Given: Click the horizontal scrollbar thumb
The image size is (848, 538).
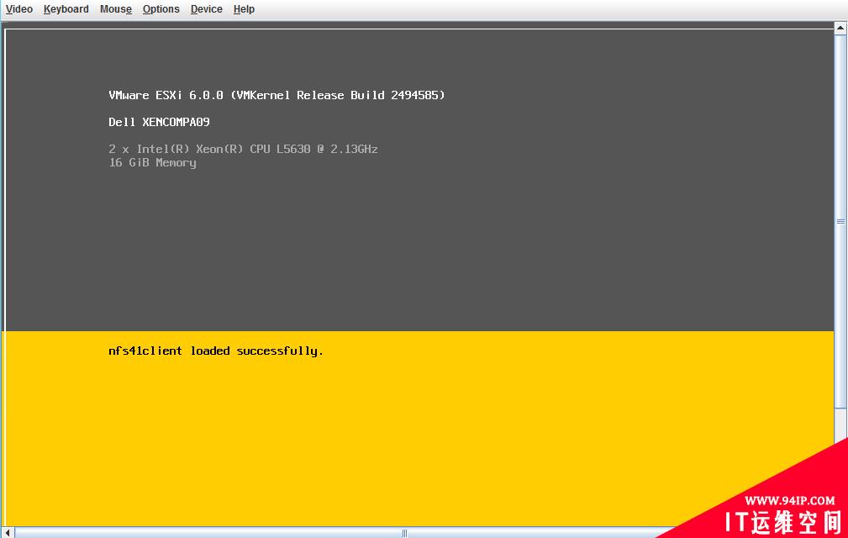Looking at the screenshot, I should pos(404,533).
